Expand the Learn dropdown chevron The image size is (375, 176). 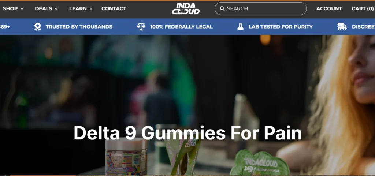point(91,8)
